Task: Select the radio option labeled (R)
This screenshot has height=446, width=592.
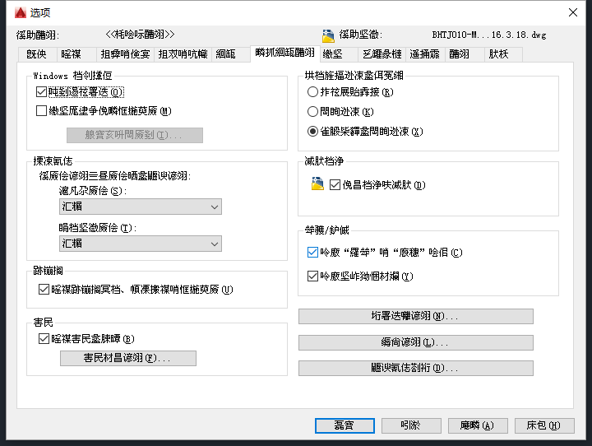Action: click(312, 92)
